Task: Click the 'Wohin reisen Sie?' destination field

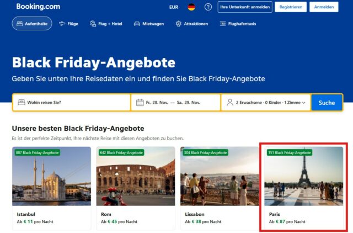Action: point(74,103)
